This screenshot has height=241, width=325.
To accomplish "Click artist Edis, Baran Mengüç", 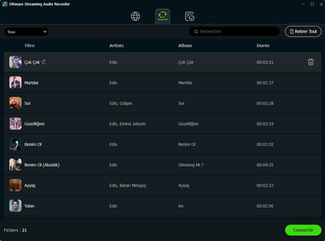I will click(x=127, y=185).
